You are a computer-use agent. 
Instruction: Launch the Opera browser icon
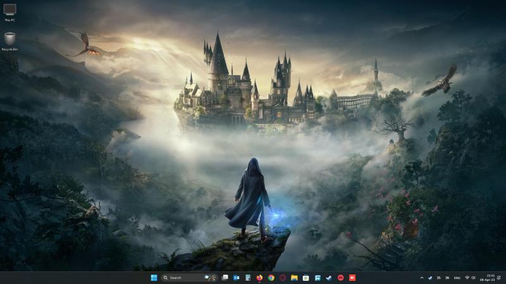pos(283,278)
